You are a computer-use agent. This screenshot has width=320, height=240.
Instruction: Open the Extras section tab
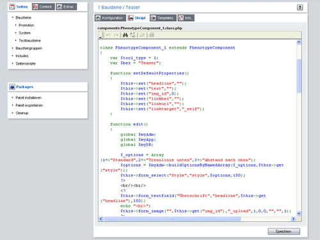[x=67, y=7]
